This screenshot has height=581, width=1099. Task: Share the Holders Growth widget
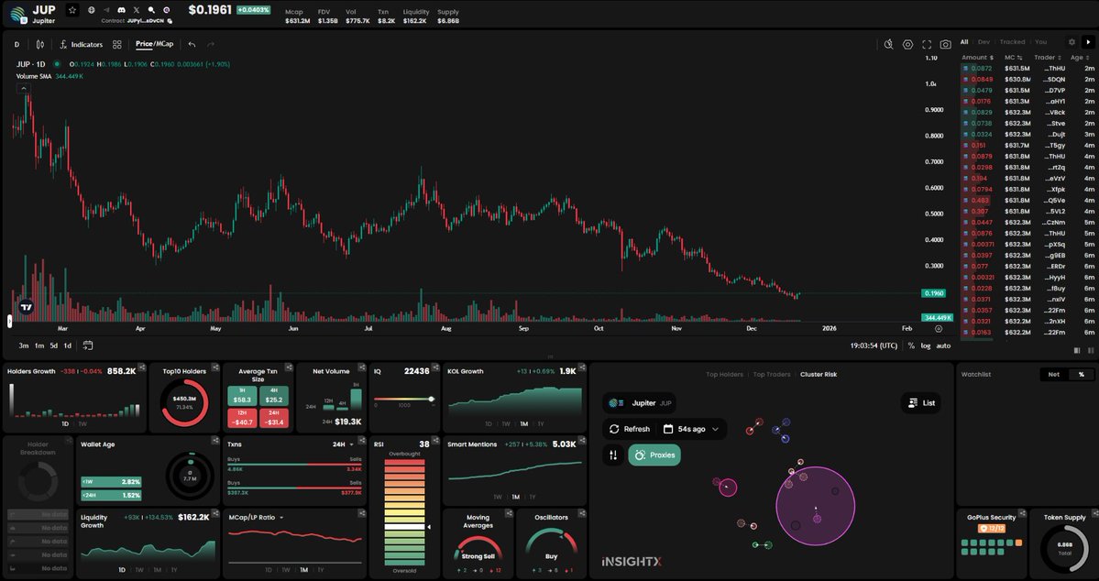(141, 367)
